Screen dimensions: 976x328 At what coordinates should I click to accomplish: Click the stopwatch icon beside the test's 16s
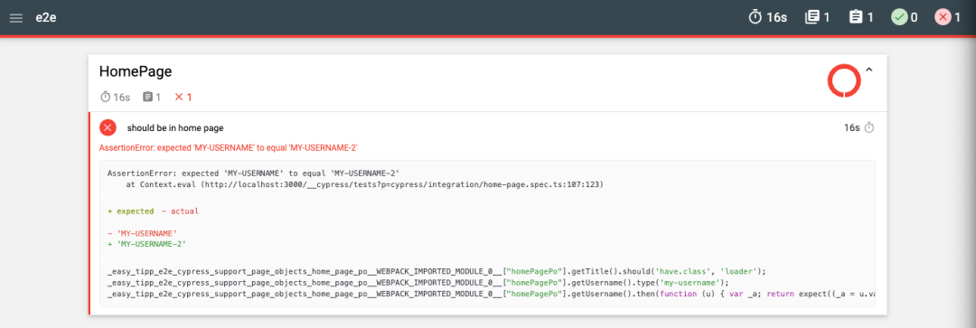[869, 128]
